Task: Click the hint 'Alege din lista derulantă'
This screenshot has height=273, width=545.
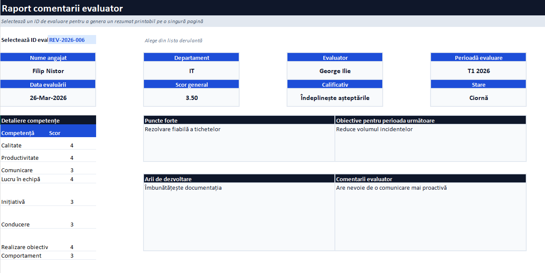Action: point(173,41)
